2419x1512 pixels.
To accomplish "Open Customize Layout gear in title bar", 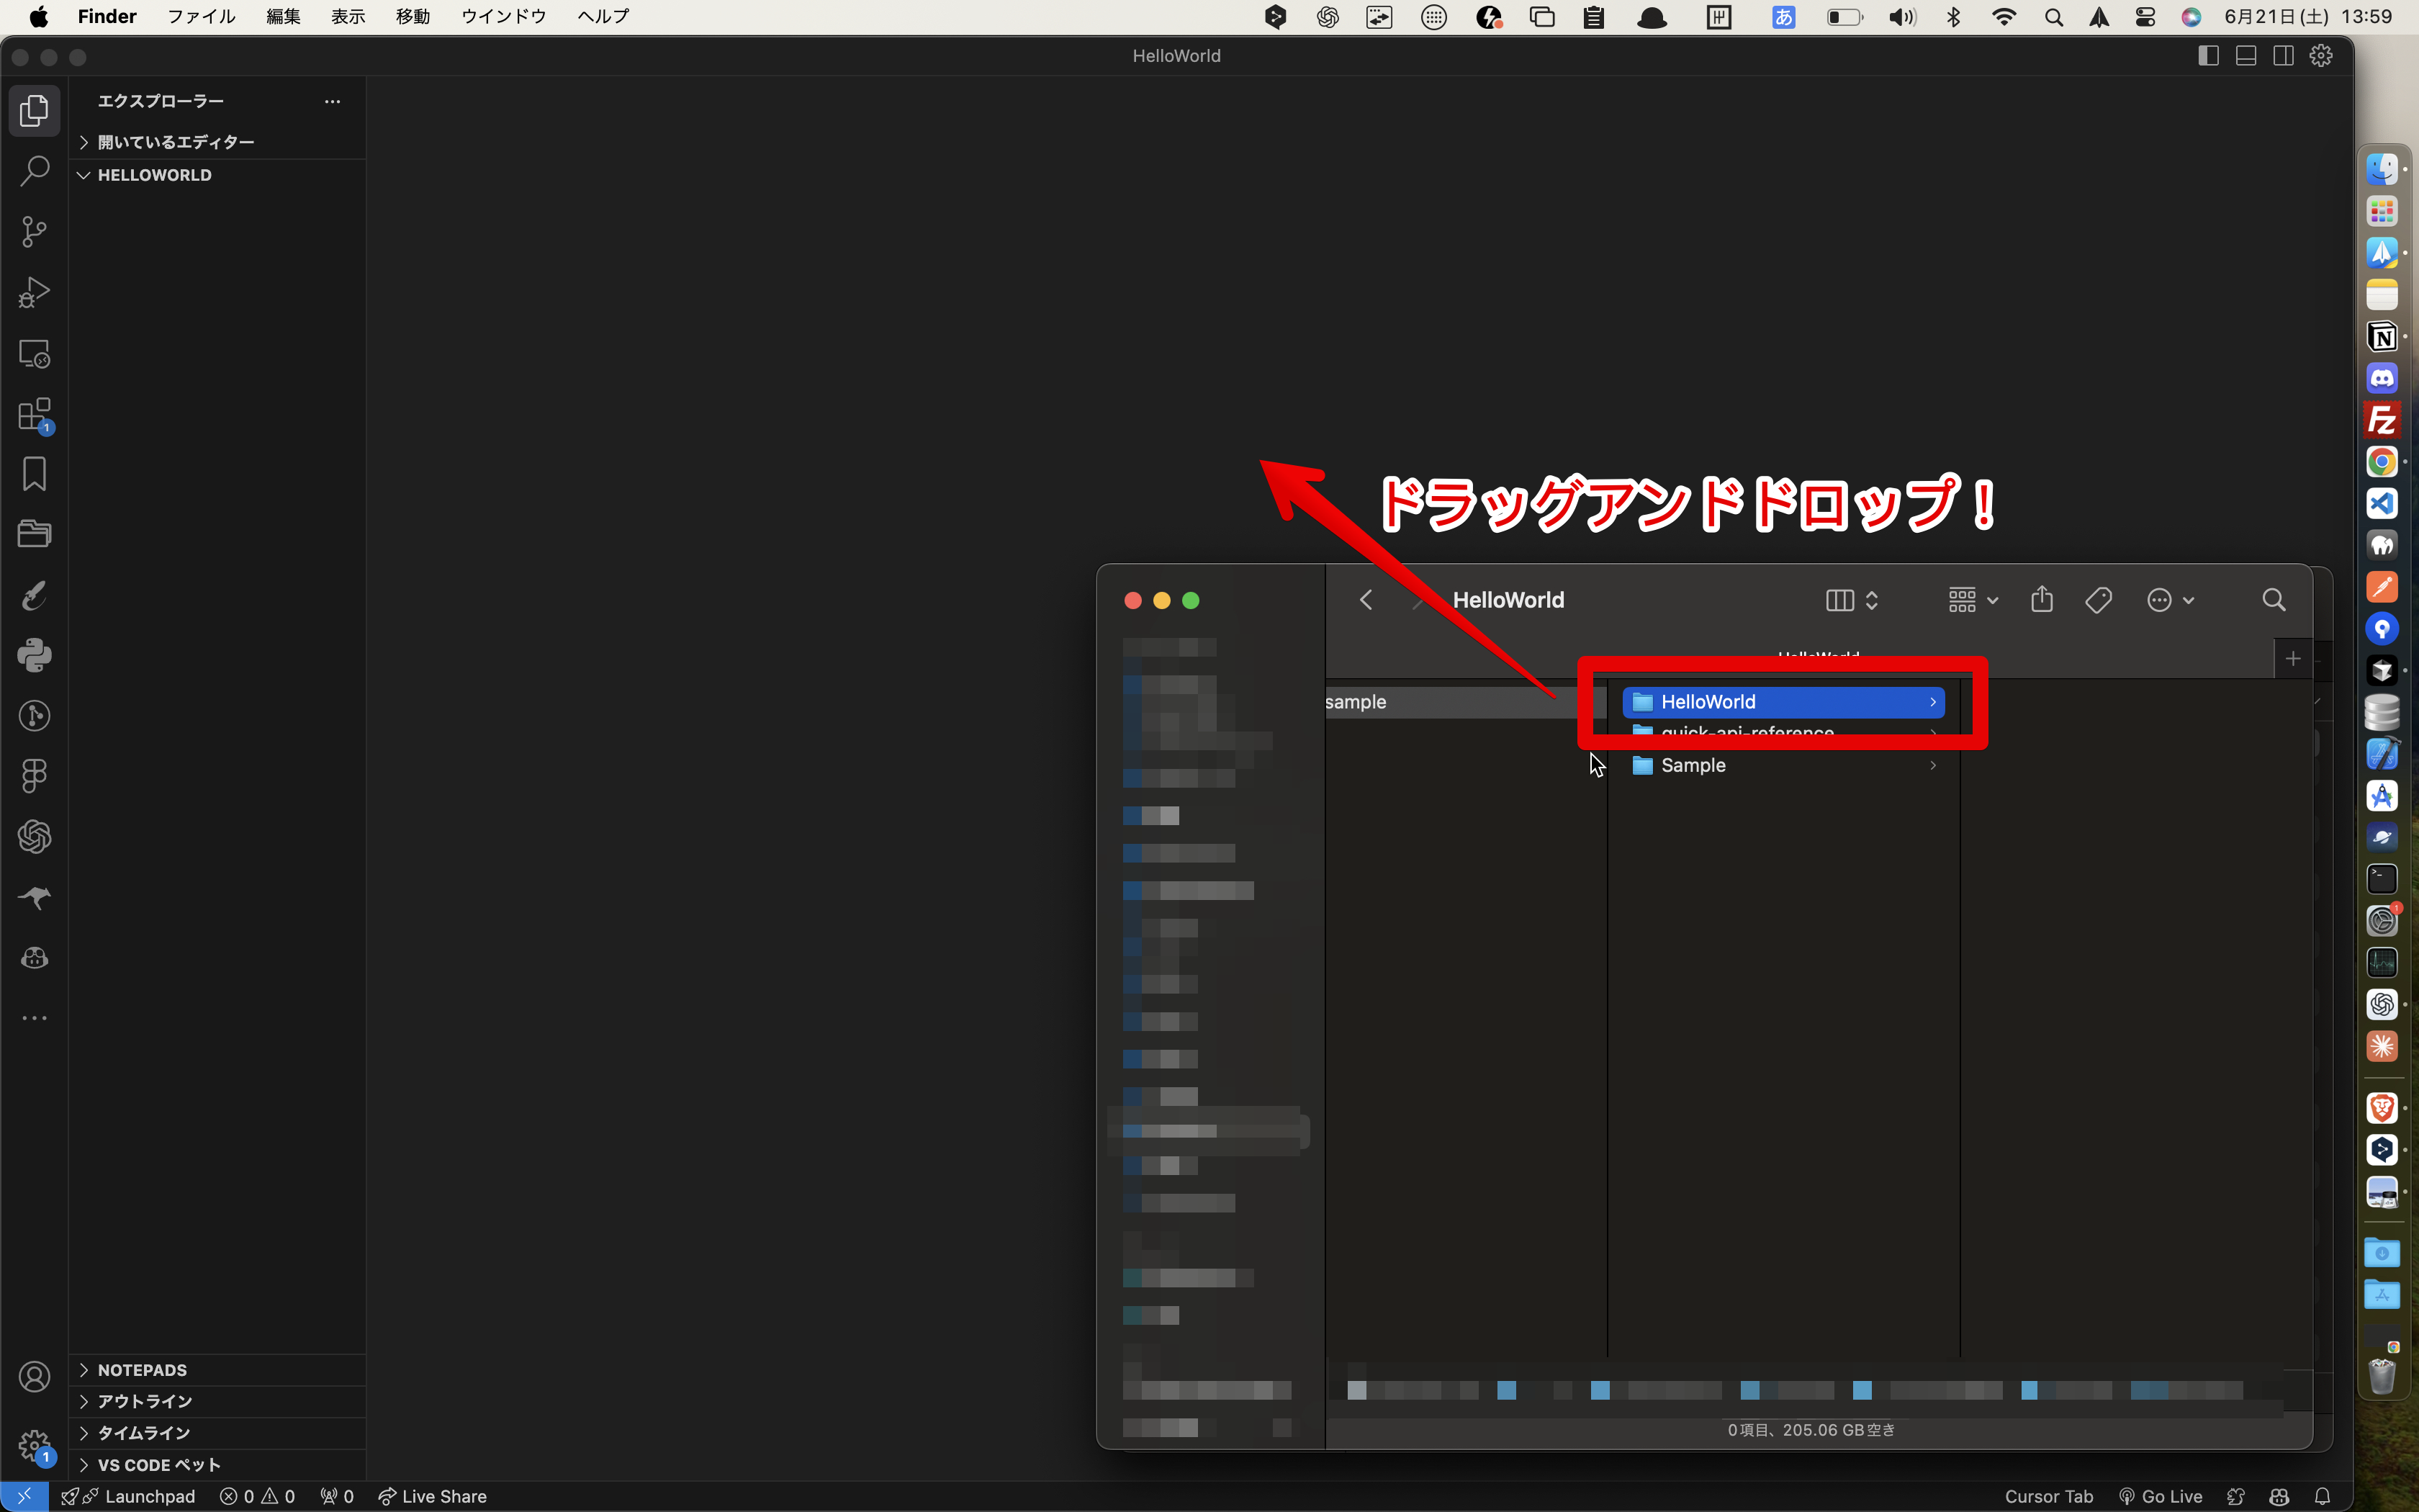I will [x=2321, y=56].
